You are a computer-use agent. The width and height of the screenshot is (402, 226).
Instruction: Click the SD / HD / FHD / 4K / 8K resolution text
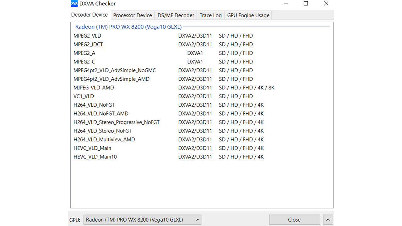tap(247, 88)
